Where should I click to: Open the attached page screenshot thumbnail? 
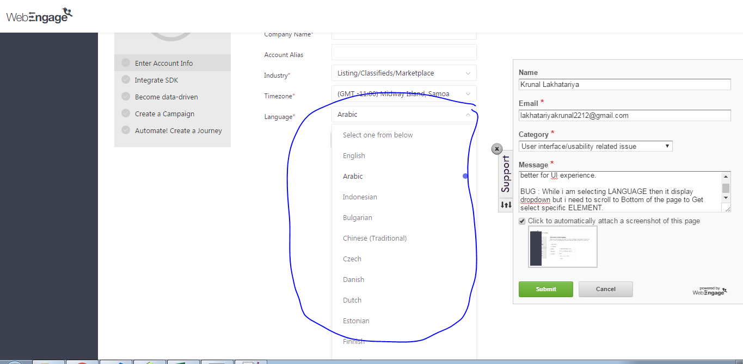[x=563, y=247]
